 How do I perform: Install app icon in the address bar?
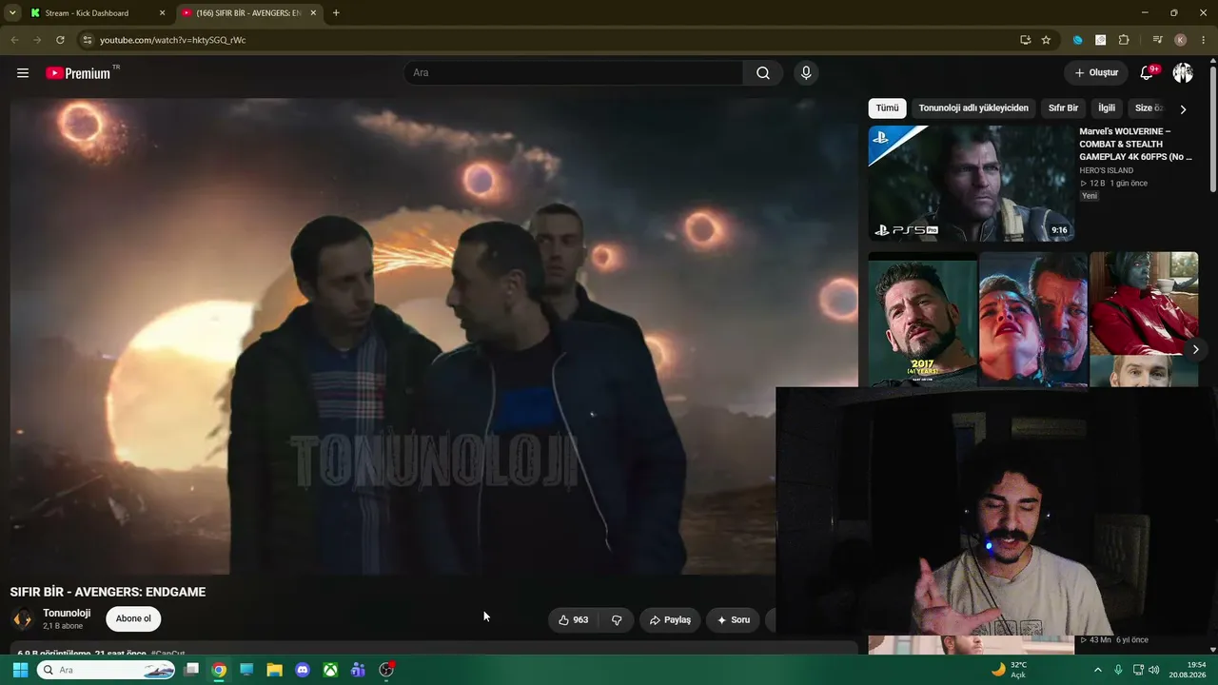tap(1025, 40)
